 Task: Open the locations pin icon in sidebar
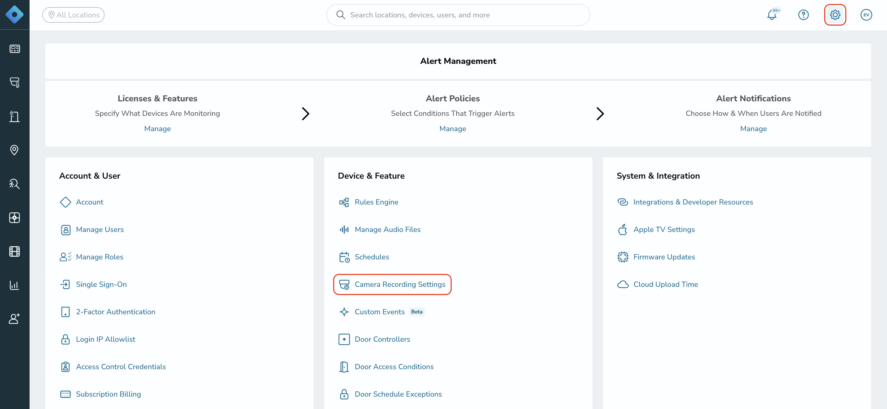click(x=15, y=150)
